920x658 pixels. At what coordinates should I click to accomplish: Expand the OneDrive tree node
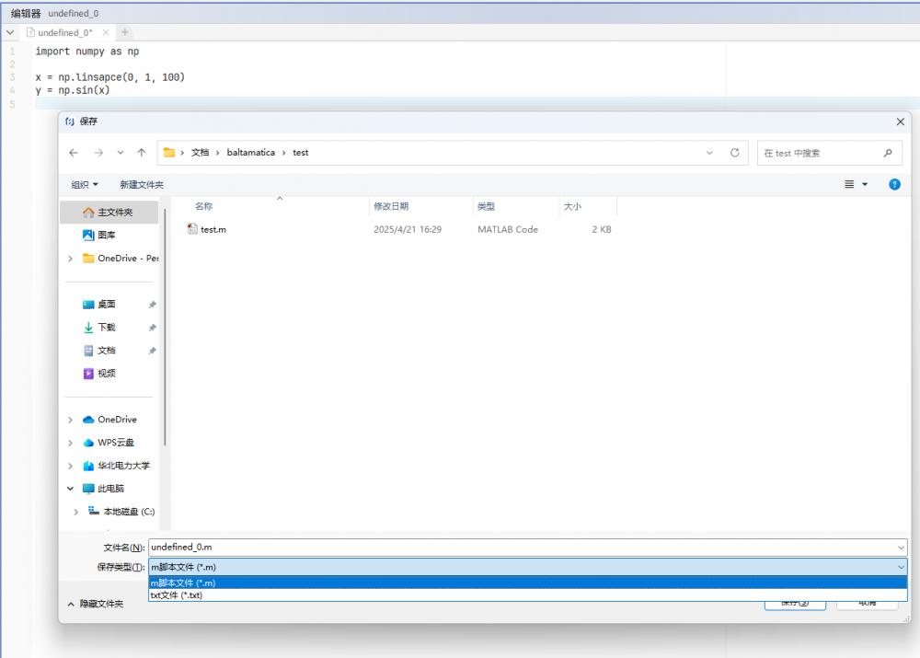72,420
